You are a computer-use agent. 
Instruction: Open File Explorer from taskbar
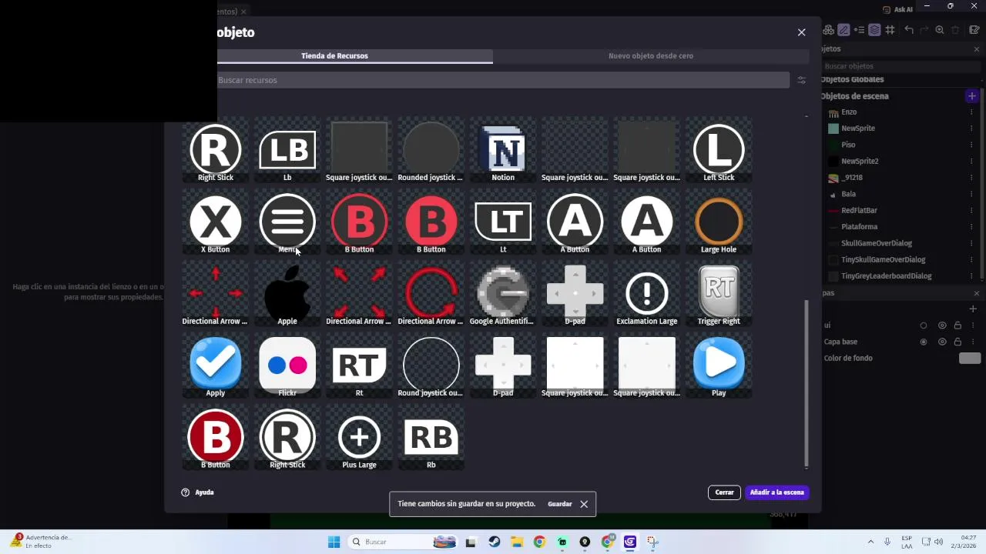click(x=516, y=542)
